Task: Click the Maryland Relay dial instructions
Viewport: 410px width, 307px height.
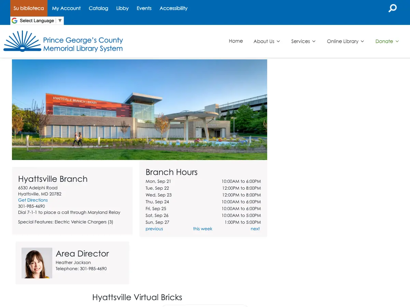Action: (x=69, y=213)
